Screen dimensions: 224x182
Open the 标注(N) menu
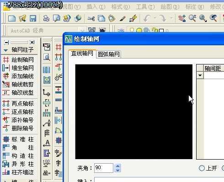pos(195,7)
